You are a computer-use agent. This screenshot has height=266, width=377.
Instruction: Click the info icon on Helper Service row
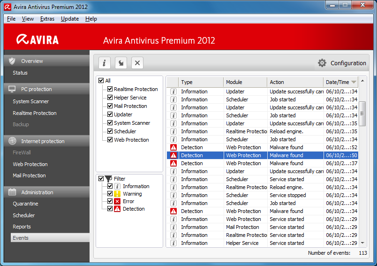pyautogui.click(x=173, y=243)
